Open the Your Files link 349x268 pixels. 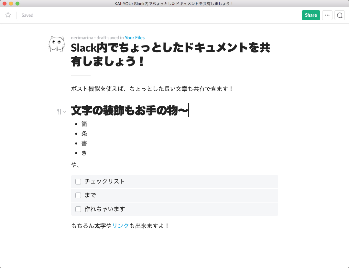click(x=135, y=38)
